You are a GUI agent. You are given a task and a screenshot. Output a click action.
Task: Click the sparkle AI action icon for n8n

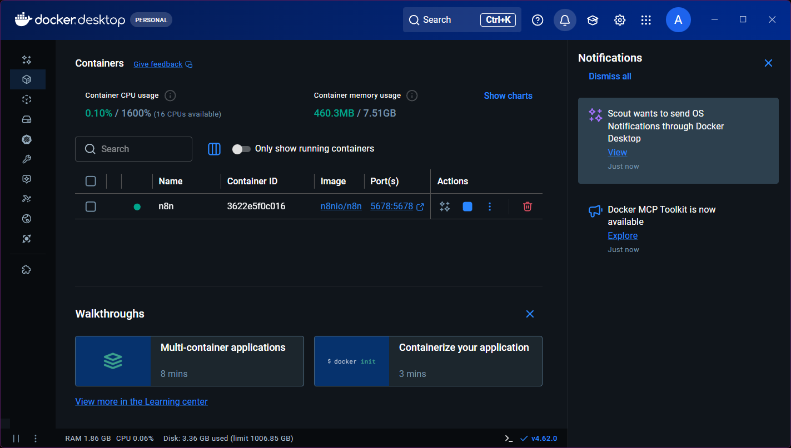[x=445, y=207]
